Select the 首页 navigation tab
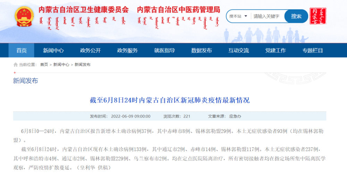 pos(22,50)
